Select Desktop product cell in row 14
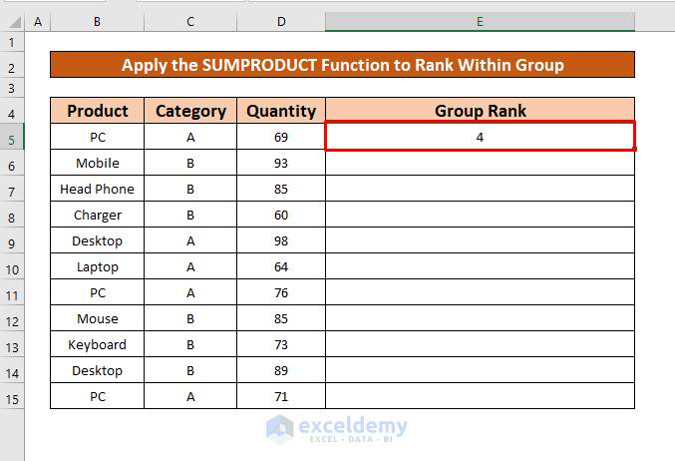Viewport: 675px width, 461px height. tap(98, 370)
